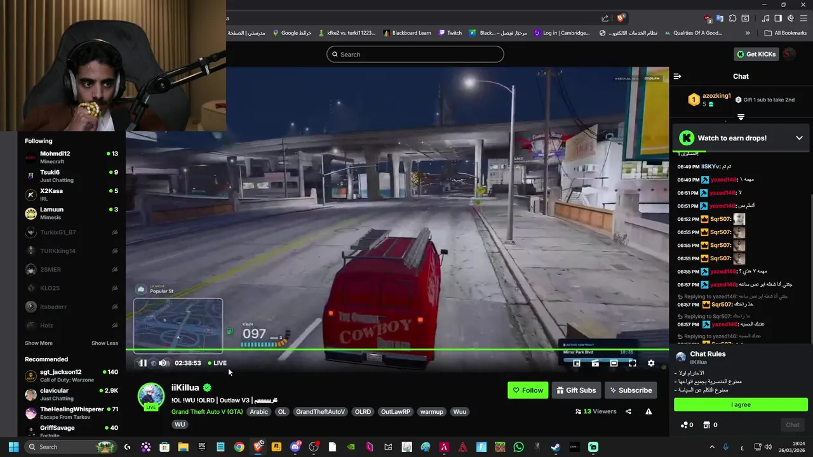Click the Chat send button
This screenshot has width=813, height=457.
pyautogui.click(x=793, y=425)
